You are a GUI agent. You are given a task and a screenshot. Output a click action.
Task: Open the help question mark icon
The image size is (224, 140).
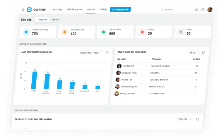click(203, 10)
